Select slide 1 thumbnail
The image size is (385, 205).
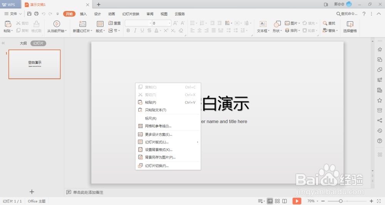pos(34,64)
